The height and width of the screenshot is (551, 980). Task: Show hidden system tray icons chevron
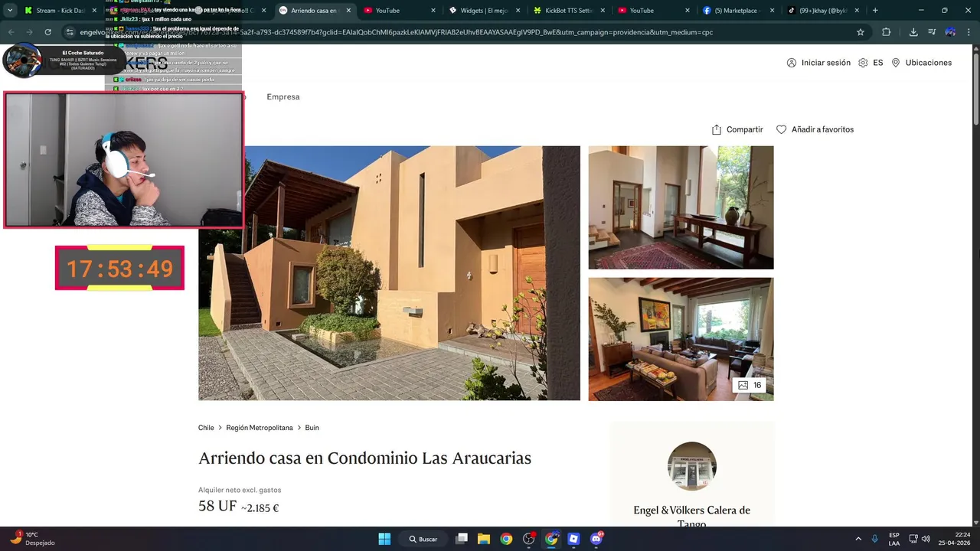858,539
